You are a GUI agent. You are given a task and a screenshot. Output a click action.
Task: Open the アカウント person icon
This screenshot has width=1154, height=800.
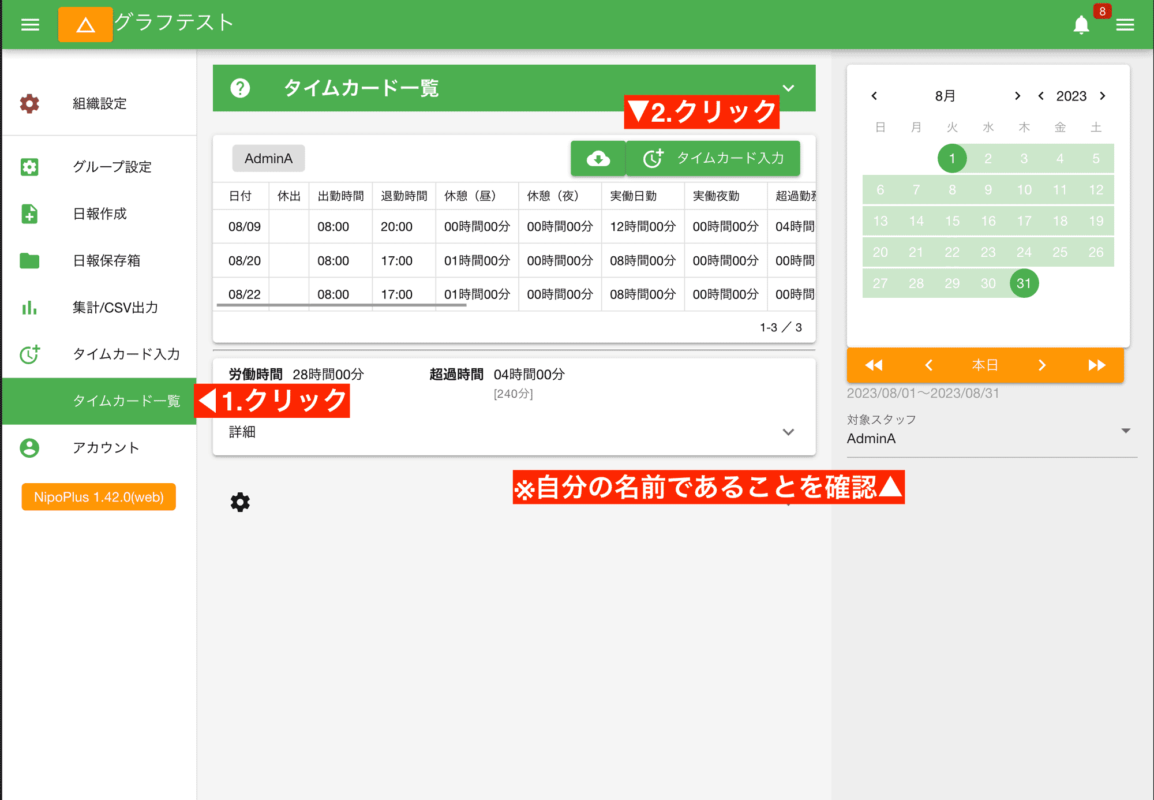28,448
